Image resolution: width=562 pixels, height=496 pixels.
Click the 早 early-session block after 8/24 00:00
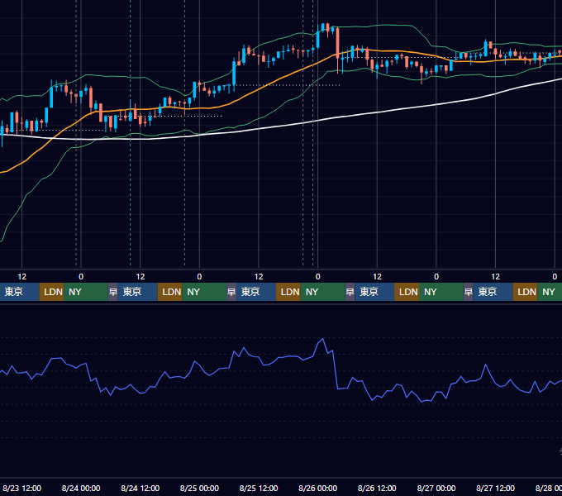click(x=113, y=292)
